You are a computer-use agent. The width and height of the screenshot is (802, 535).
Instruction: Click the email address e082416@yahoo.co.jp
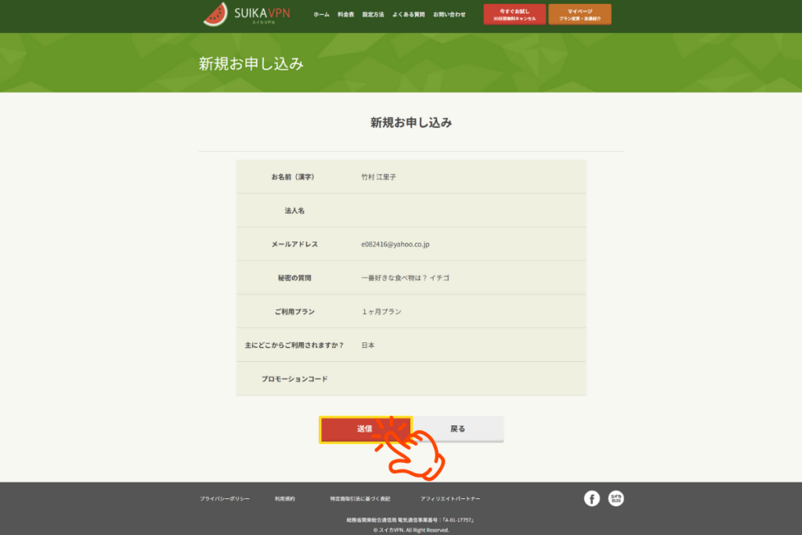pyautogui.click(x=395, y=244)
